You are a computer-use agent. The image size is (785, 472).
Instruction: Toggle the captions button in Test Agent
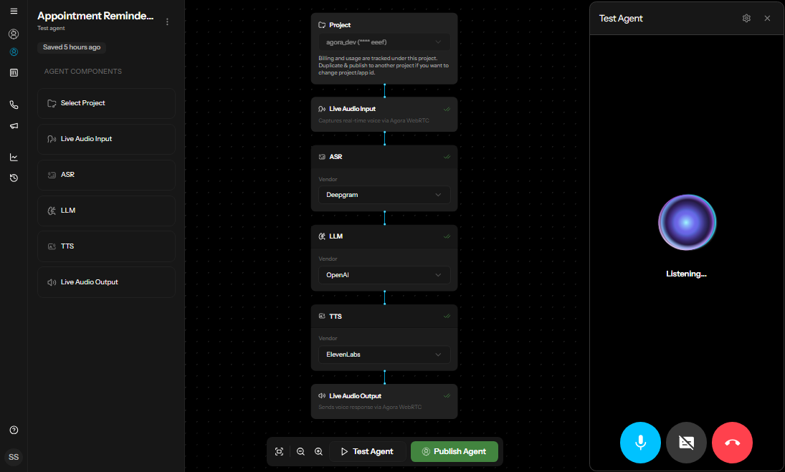click(686, 443)
